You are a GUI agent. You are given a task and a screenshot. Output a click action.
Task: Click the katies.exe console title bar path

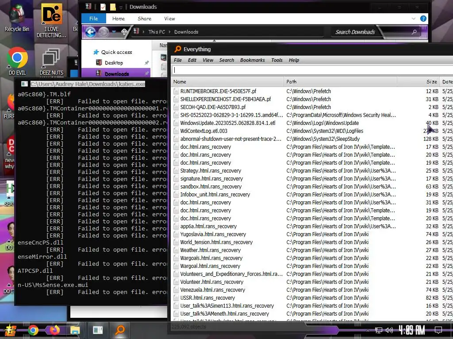click(88, 84)
